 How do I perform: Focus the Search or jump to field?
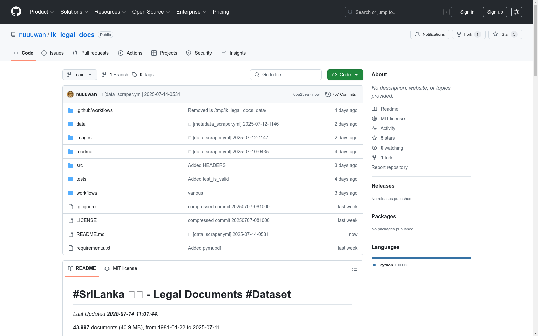click(x=398, y=12)
